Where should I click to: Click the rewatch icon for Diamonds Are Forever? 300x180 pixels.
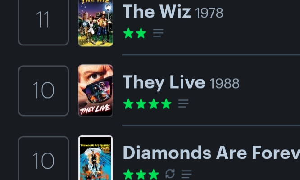(170, 174)
